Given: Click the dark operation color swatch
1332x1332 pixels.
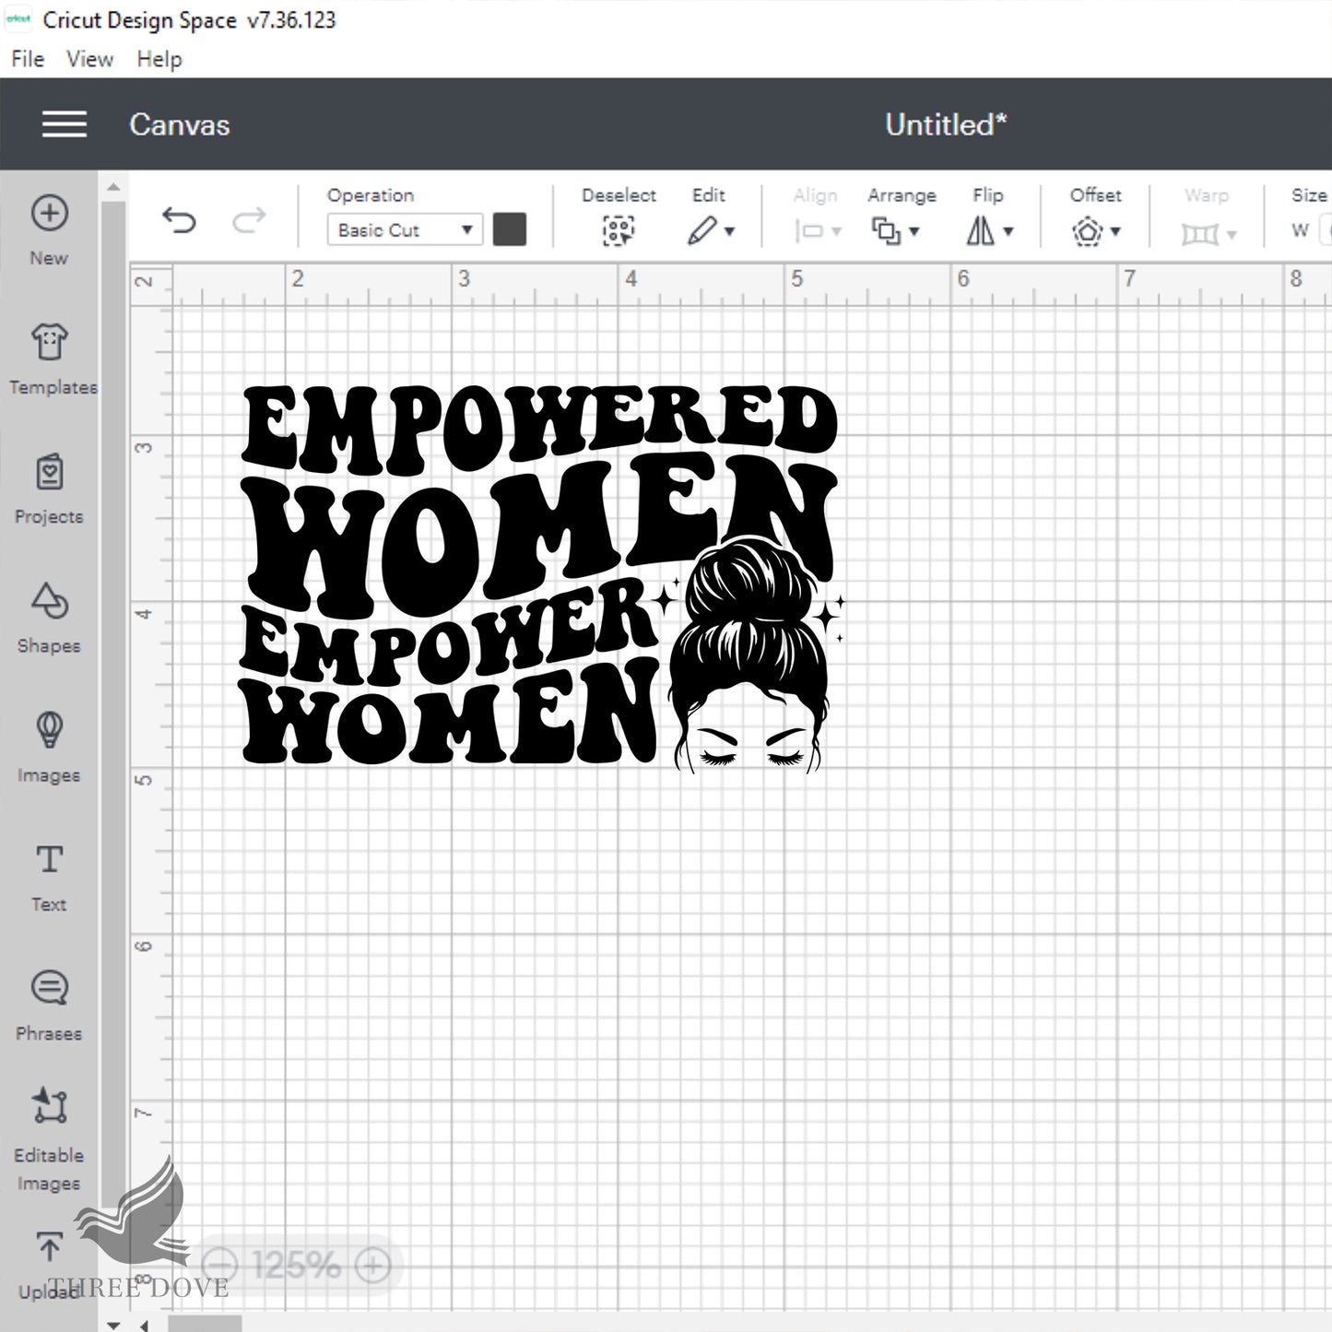Looking at the screenshot, I should pos(510,230).
